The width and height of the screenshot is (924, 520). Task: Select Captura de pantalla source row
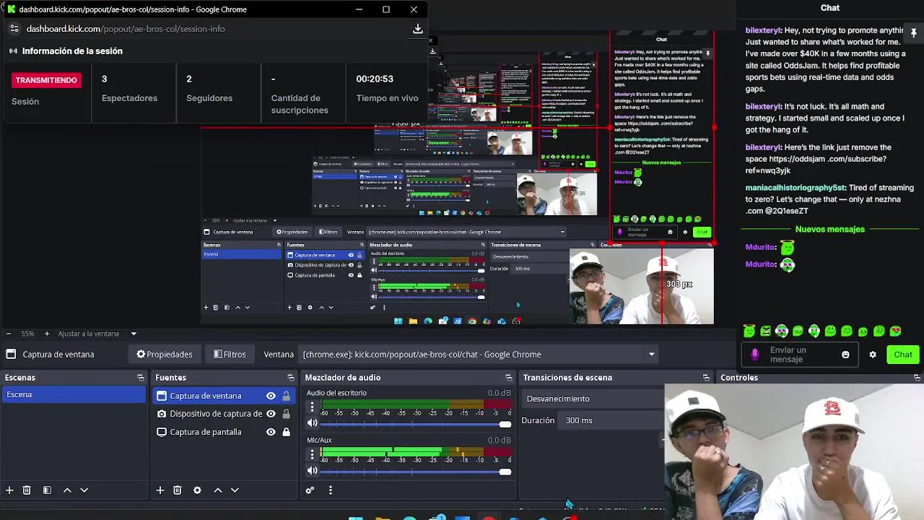pyautogui.click(x=225, y=432)
